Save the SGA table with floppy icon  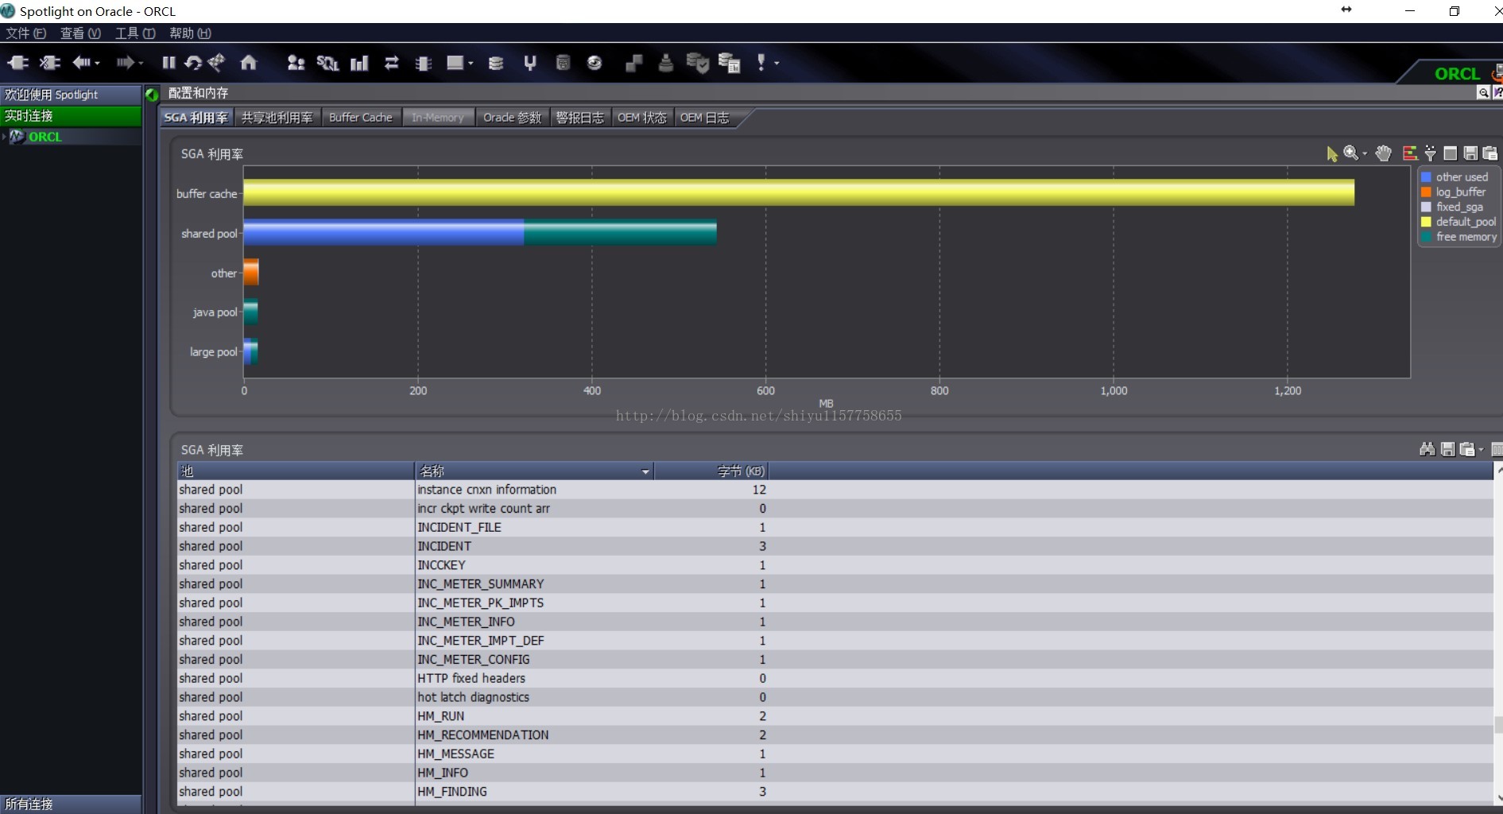[x=1448, y=450]
